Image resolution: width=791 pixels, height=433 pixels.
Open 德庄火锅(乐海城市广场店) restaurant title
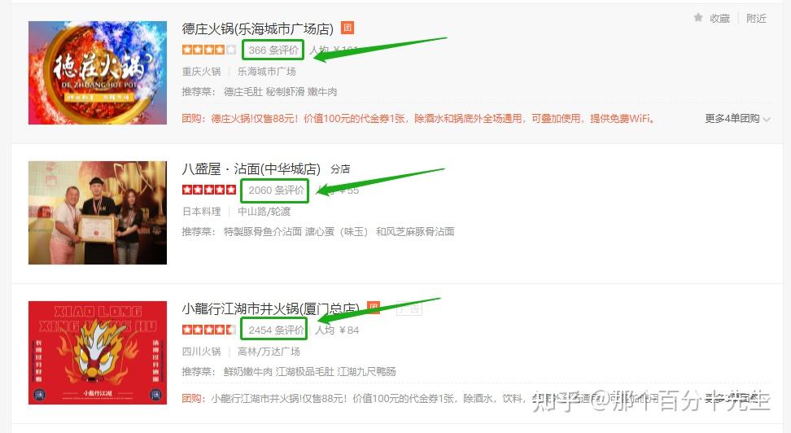click(x=258, y=28)
